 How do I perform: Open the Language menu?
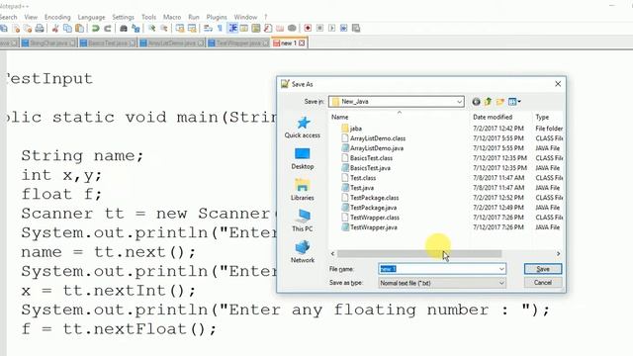coord(91,17)
